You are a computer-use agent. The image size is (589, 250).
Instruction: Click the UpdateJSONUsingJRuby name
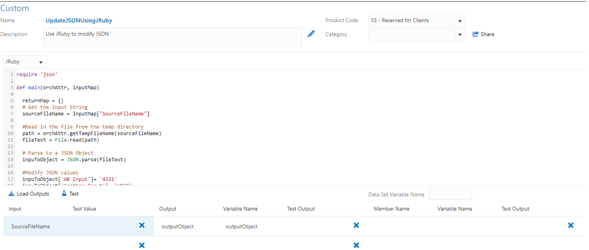79,21
